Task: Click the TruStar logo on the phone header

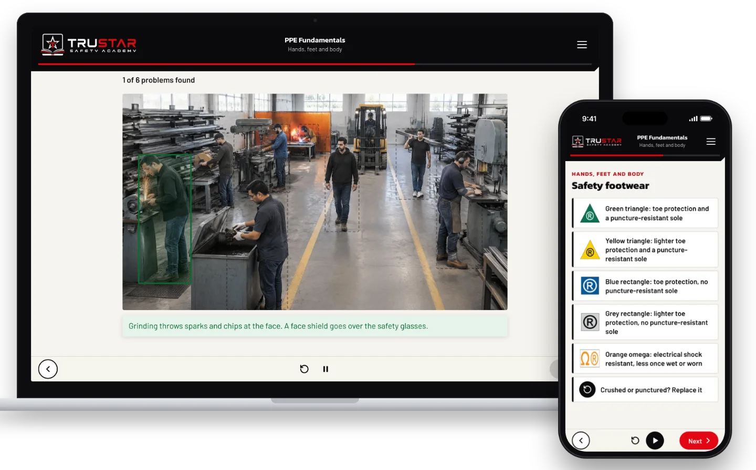Action: [x=597, y=141]
